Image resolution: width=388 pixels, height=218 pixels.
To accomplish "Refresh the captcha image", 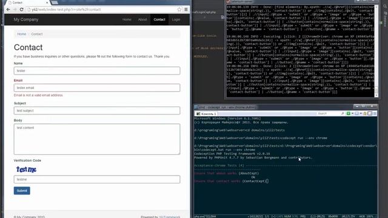I will point(26,170).
